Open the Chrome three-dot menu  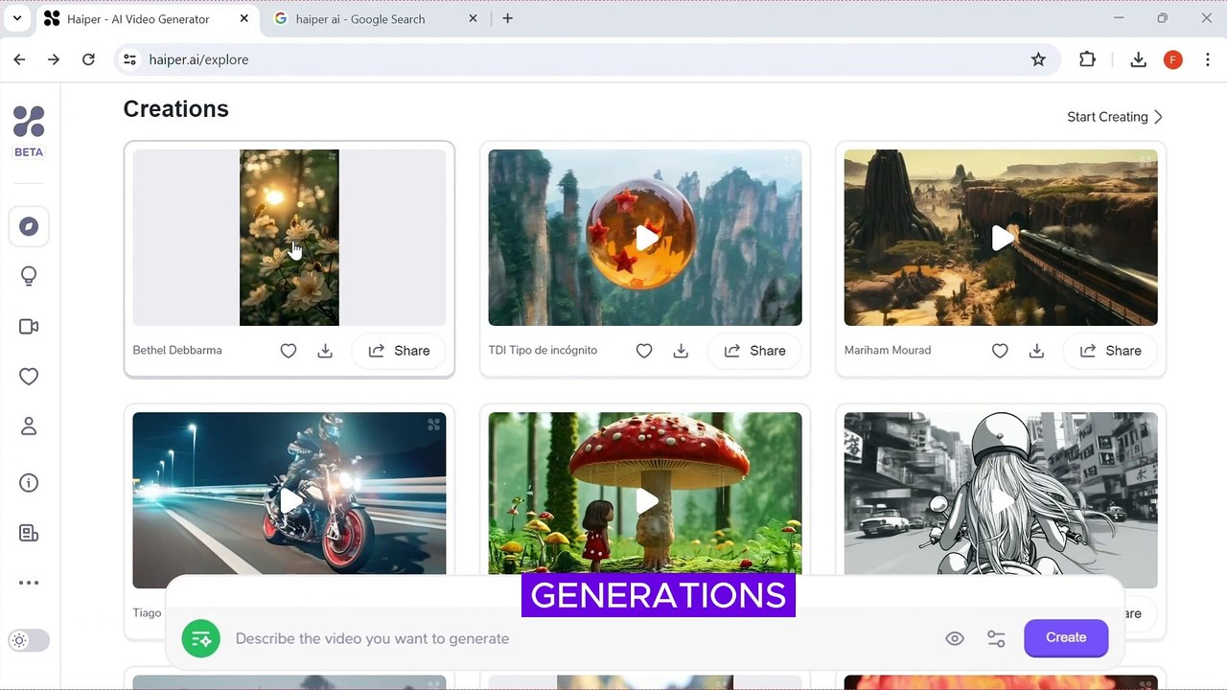[1208, 59]
